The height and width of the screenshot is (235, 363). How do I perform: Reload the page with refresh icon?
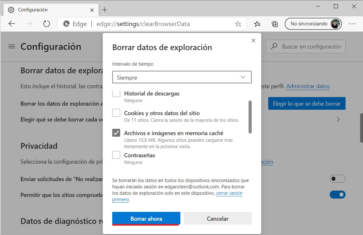point(47,24)
